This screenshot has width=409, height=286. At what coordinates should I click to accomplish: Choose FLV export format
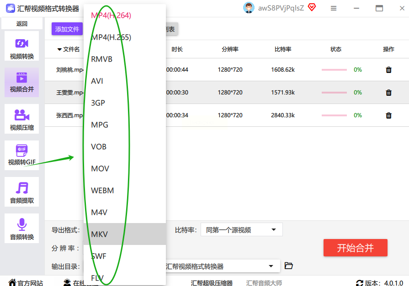tap(125, 276)
